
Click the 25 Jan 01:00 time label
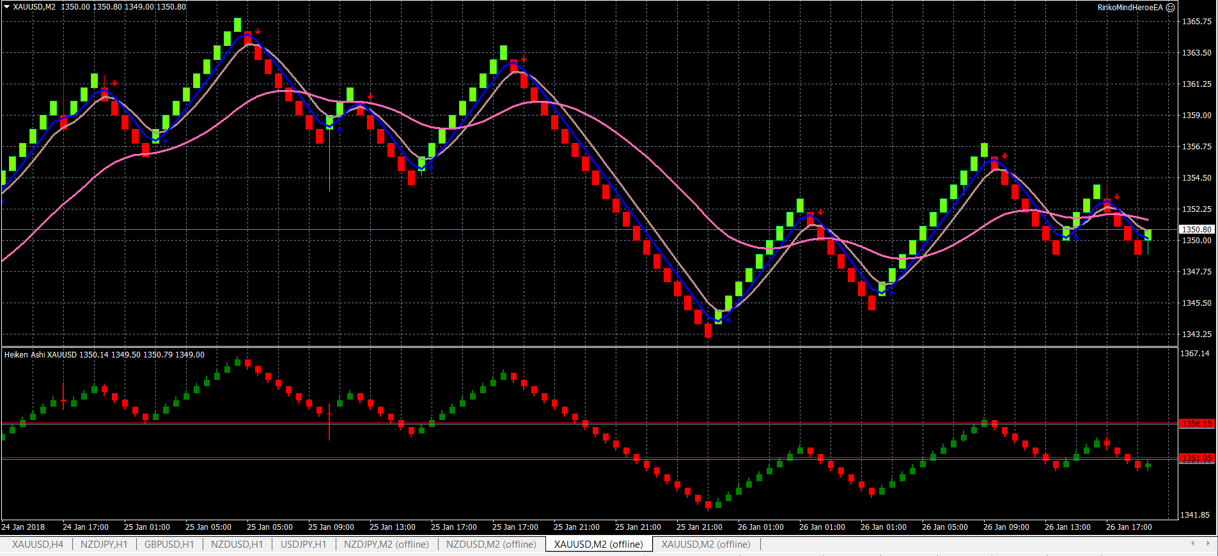(147, 527)
